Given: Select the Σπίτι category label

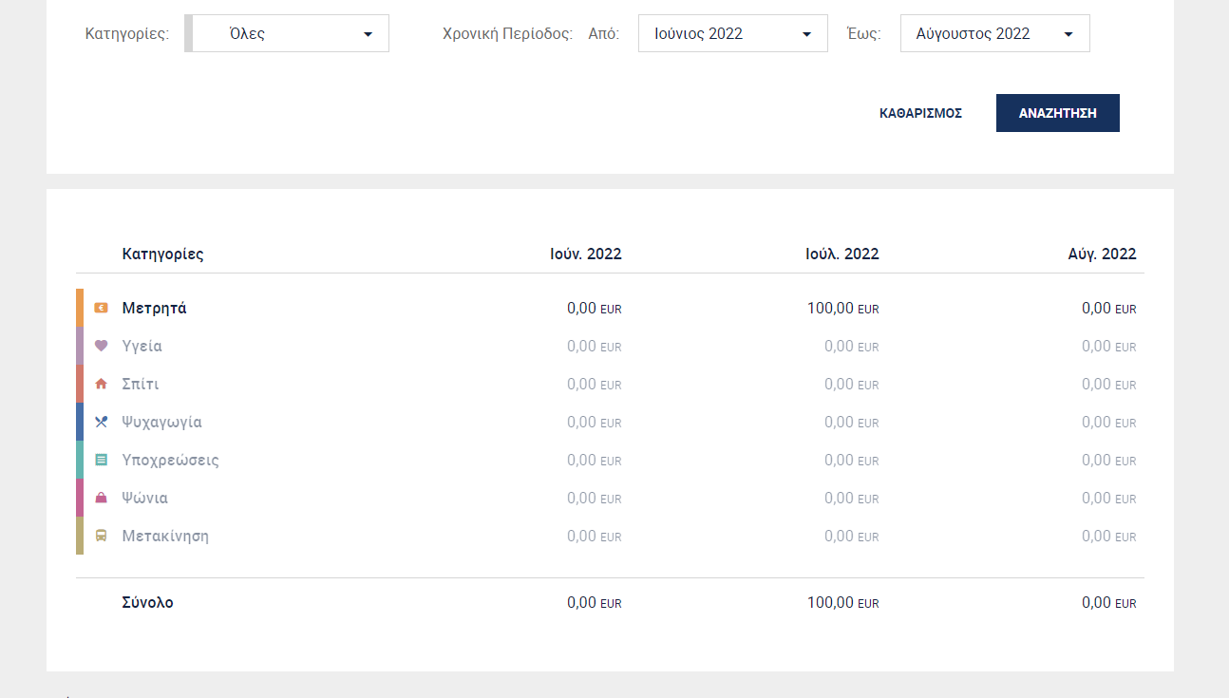Looking at the screenshot, I should (x=141, y=384).
